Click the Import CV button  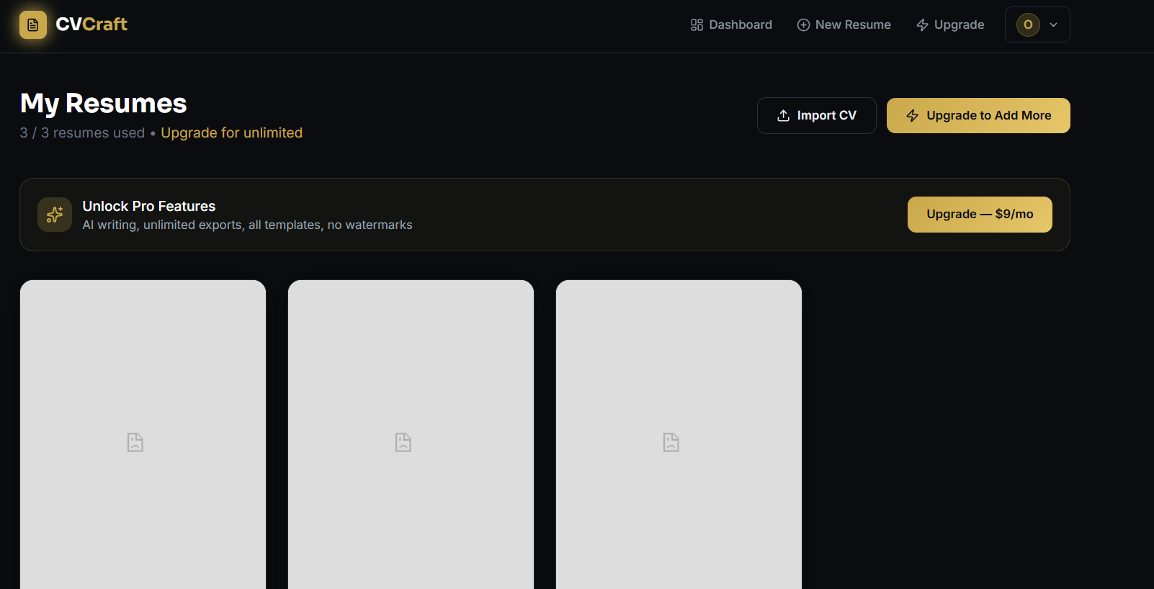(817, 115)
